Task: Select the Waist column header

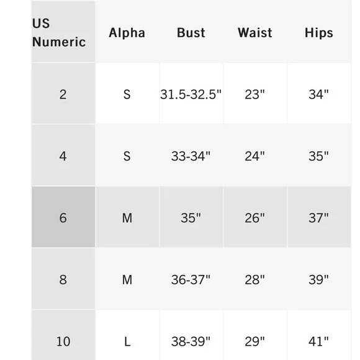Action: coord(255,33)
